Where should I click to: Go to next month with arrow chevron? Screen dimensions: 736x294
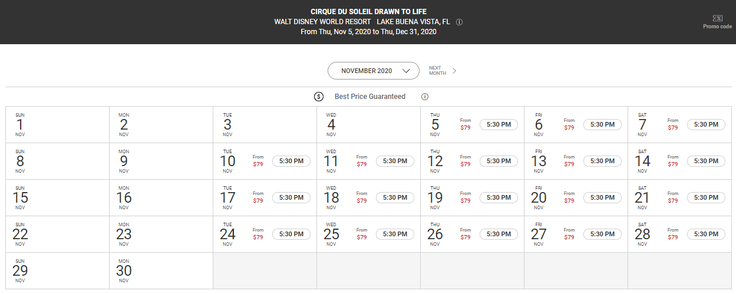(454, 71)
